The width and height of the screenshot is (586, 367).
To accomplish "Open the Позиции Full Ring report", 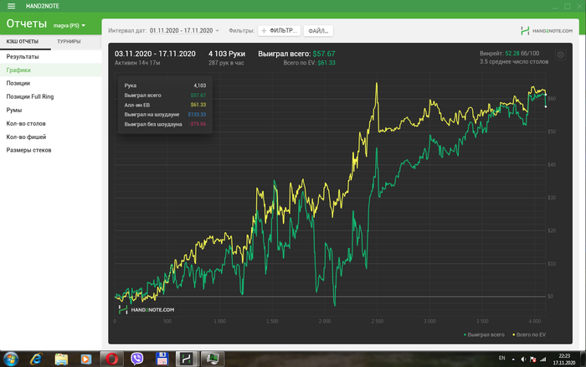I will [x=51, y=96].
